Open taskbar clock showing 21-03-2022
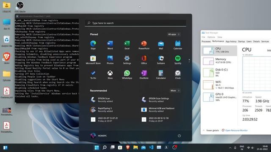Screen dimensions: 271x152 click(262, 148)
